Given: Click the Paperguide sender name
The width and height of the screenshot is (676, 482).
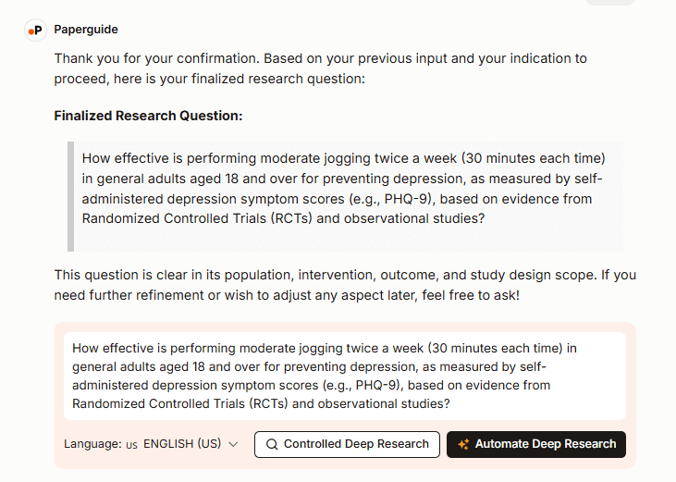Looking at the screenshot, I should tap(86, 30).
